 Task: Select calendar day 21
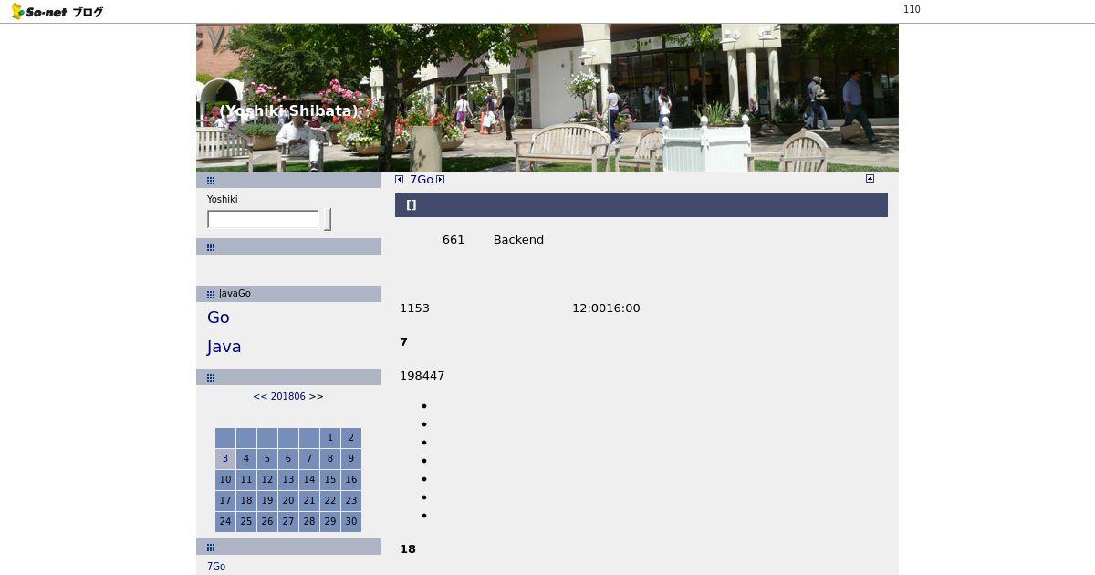click(309, 501)
